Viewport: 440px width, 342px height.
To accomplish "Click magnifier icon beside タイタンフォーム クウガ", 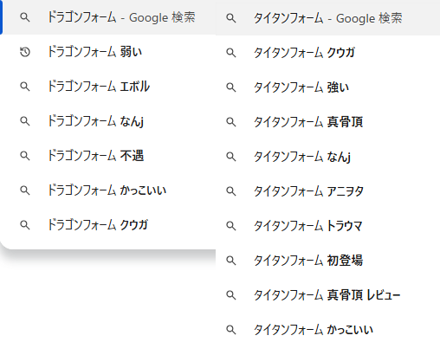I will pos(231,53).
